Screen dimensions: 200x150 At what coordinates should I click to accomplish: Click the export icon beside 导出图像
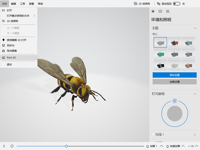click(3, 51)
